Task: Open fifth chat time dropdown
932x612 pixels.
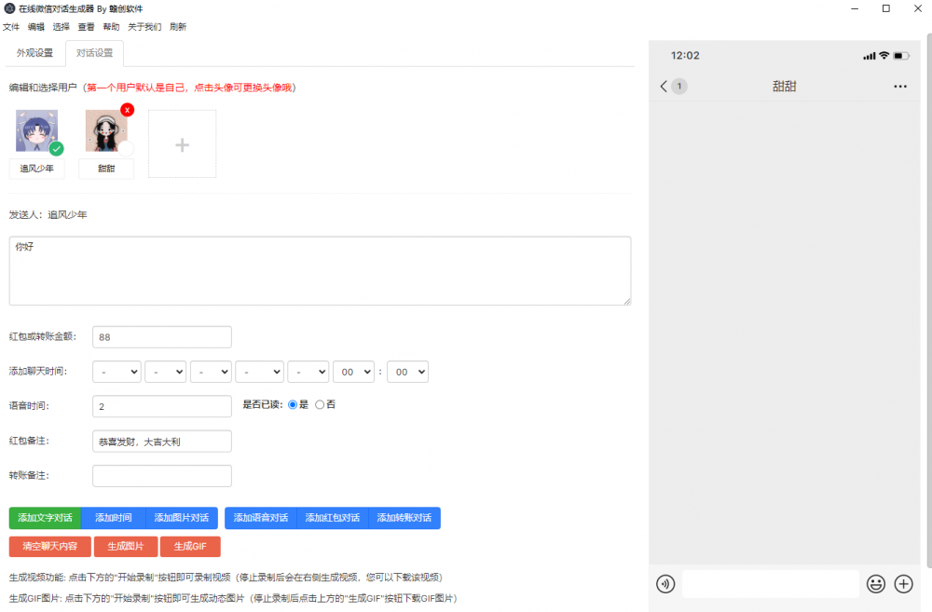Action: coord(308,372)
